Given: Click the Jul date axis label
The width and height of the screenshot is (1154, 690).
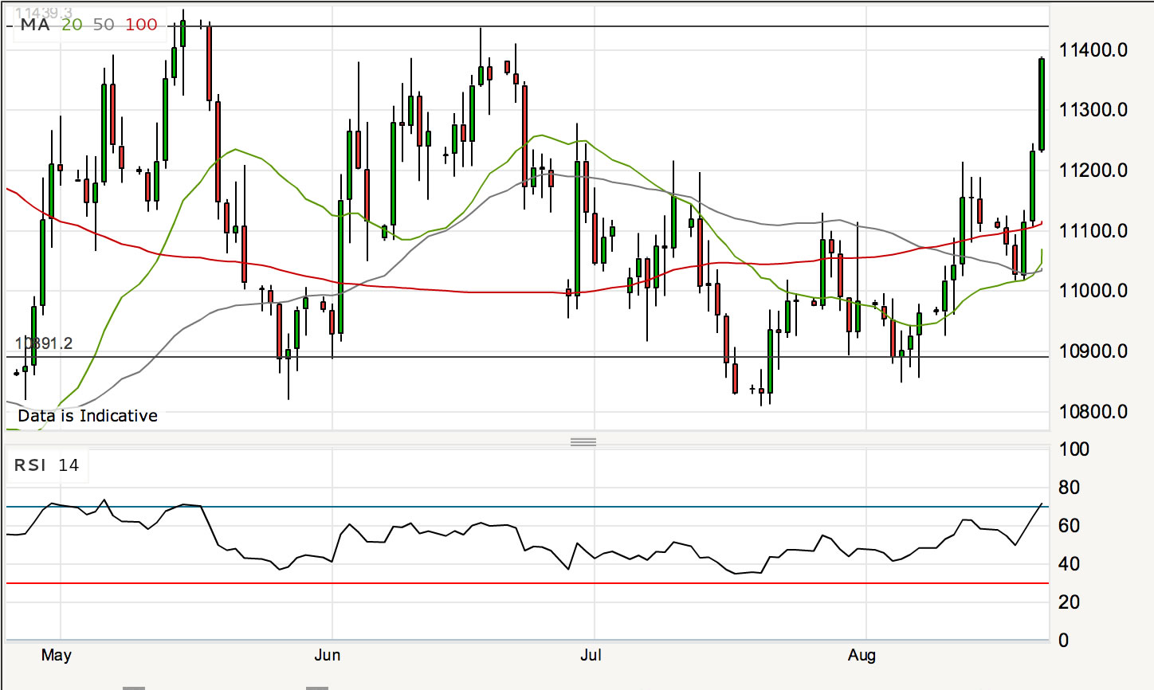Looking at the screenshot, I should point(591,655).
